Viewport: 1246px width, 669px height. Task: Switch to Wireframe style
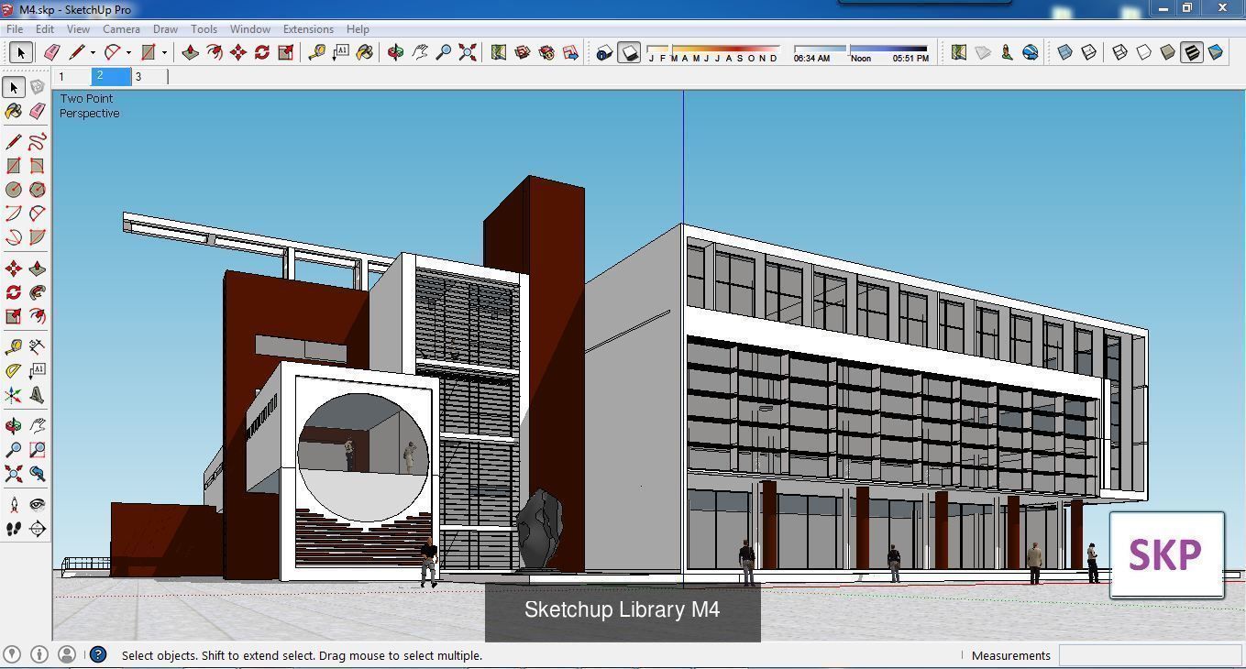tap(1119, 52)
